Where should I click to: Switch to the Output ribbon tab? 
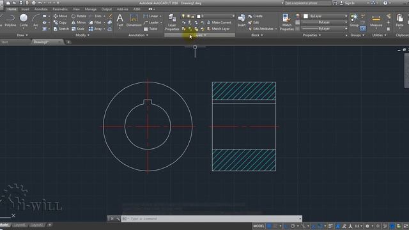click(x=107, y=9)
